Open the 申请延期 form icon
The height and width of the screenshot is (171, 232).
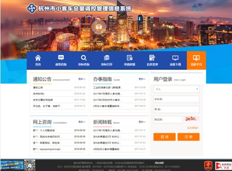pos(130,57)
